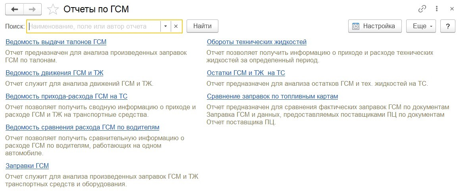Screen dimensions: 457x191
Task: Open Ведомость сравнения расхода ГСМ по водителям
Action: [x=83, y=127]
